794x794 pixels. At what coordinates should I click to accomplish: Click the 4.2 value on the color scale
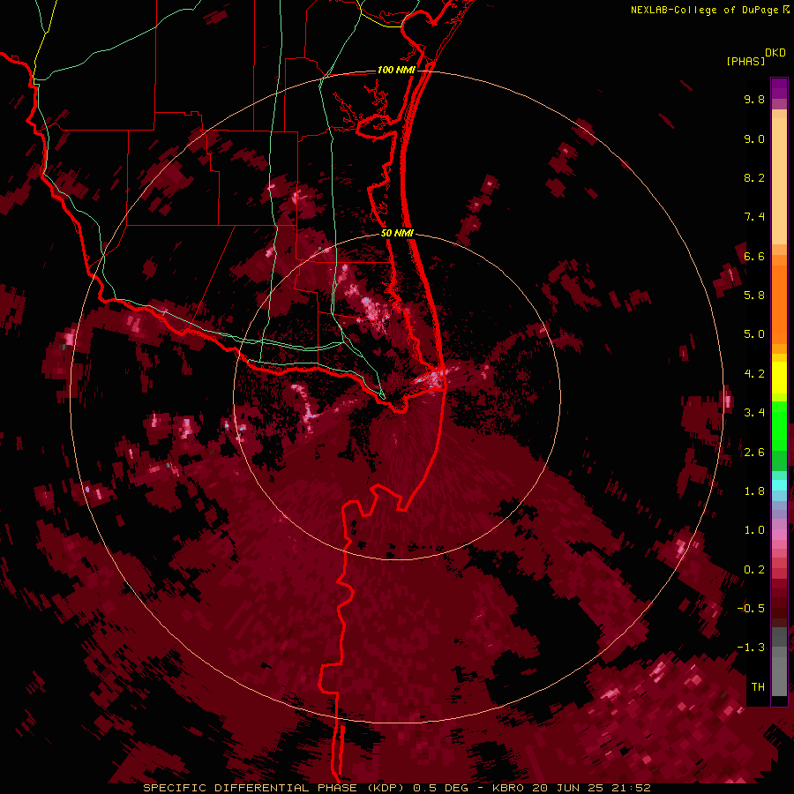click(x=754, y=374)
